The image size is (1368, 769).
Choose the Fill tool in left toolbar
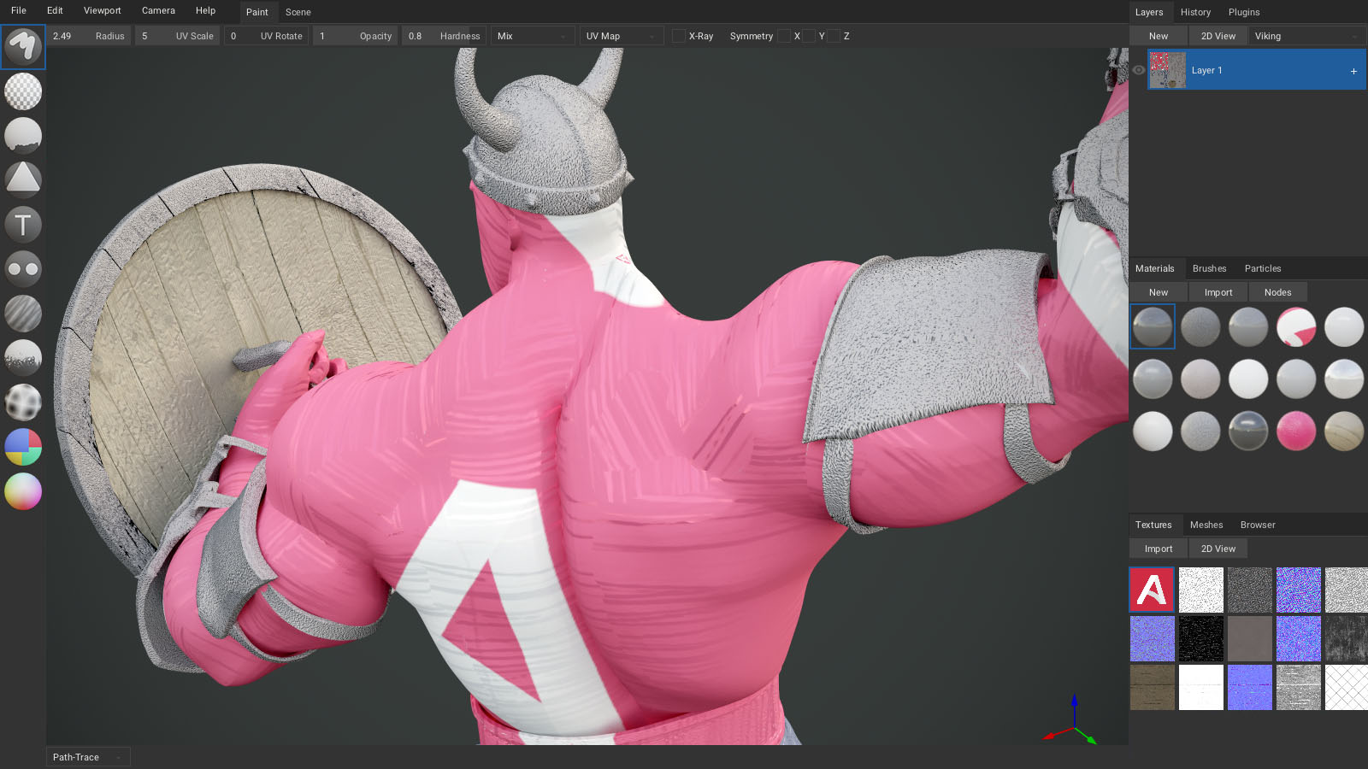23,136
